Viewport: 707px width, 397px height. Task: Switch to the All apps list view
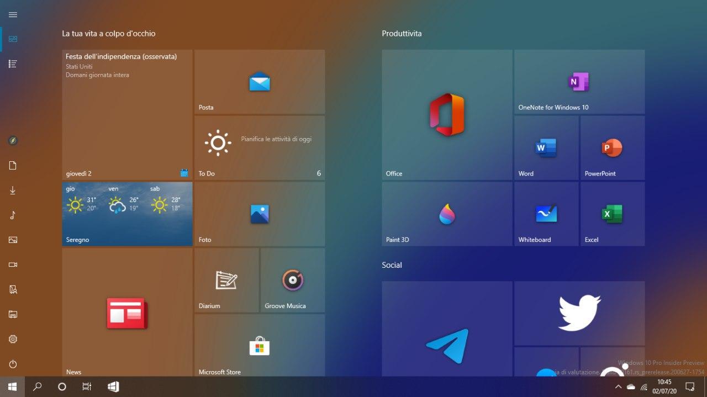point(13,64)
